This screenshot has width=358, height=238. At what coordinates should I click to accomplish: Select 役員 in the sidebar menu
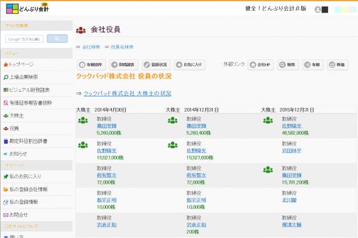click(12, 128)
